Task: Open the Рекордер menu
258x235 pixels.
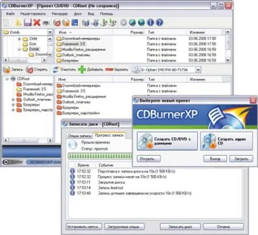Action: pos(60,14)
